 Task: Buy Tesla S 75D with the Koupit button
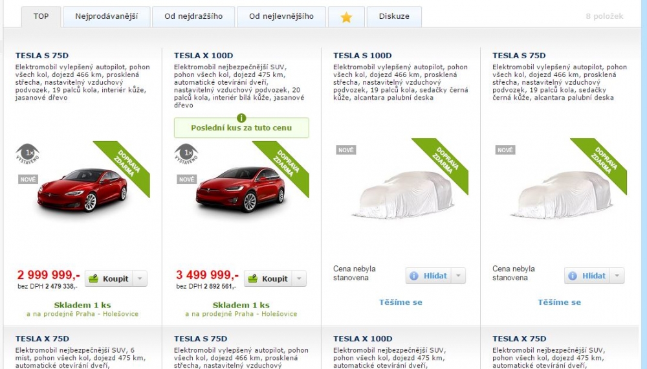109,278
